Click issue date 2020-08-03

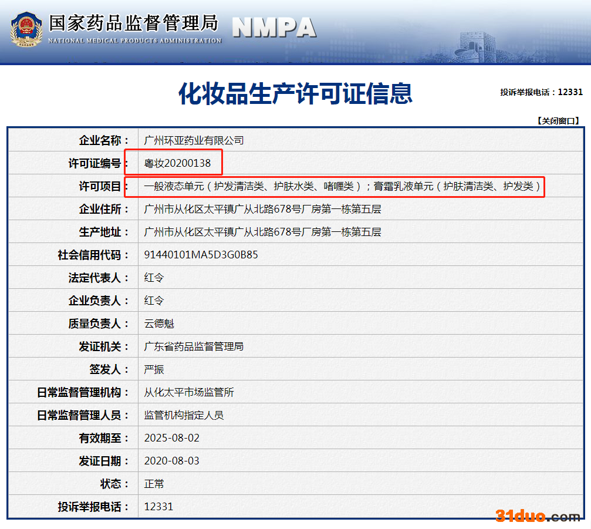pos(171,461)
